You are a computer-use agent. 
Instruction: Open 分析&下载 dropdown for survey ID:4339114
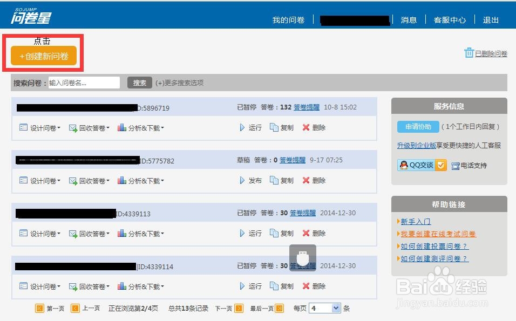(141, 286)
